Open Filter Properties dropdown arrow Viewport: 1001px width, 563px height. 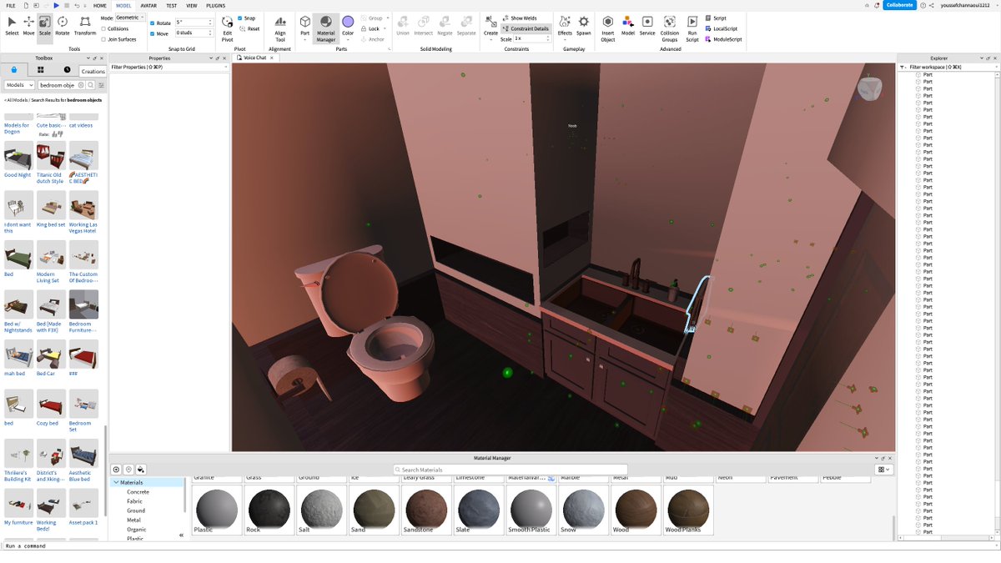point(224,67)
